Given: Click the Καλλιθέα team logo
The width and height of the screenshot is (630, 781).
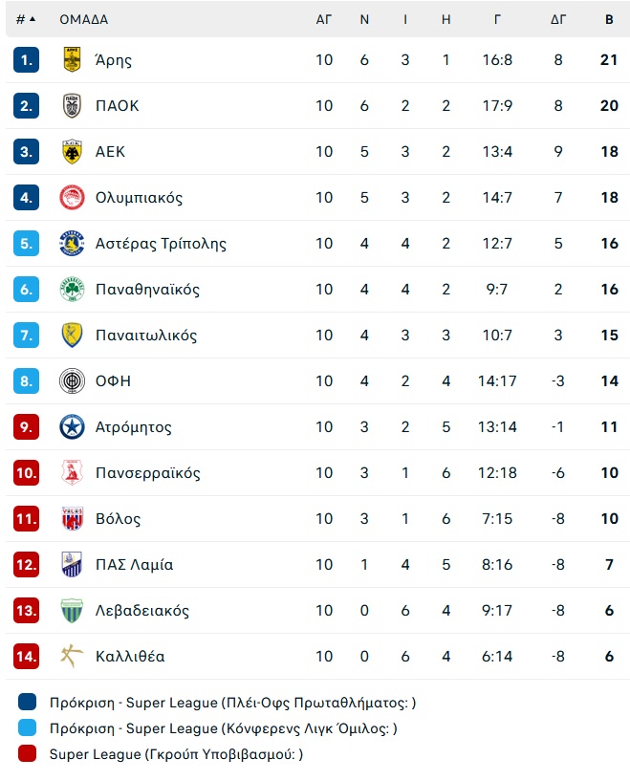Looking at the screenshot, I should (72, 656).
